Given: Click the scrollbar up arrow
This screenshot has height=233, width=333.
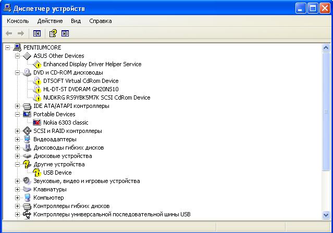Looking at the screenshot, I should click(x=326, y=48).
